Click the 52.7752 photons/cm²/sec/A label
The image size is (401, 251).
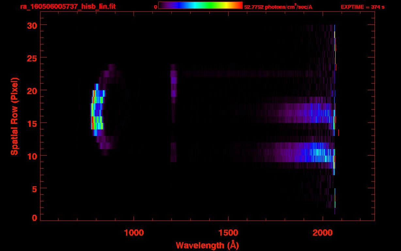[278, 7]
